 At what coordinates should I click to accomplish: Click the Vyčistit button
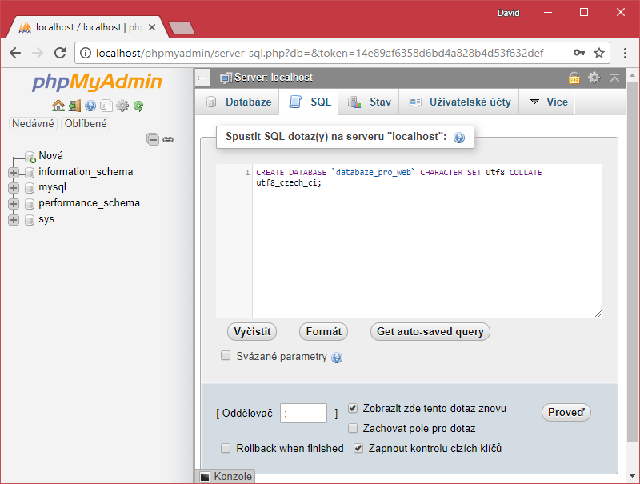(251, 331)
